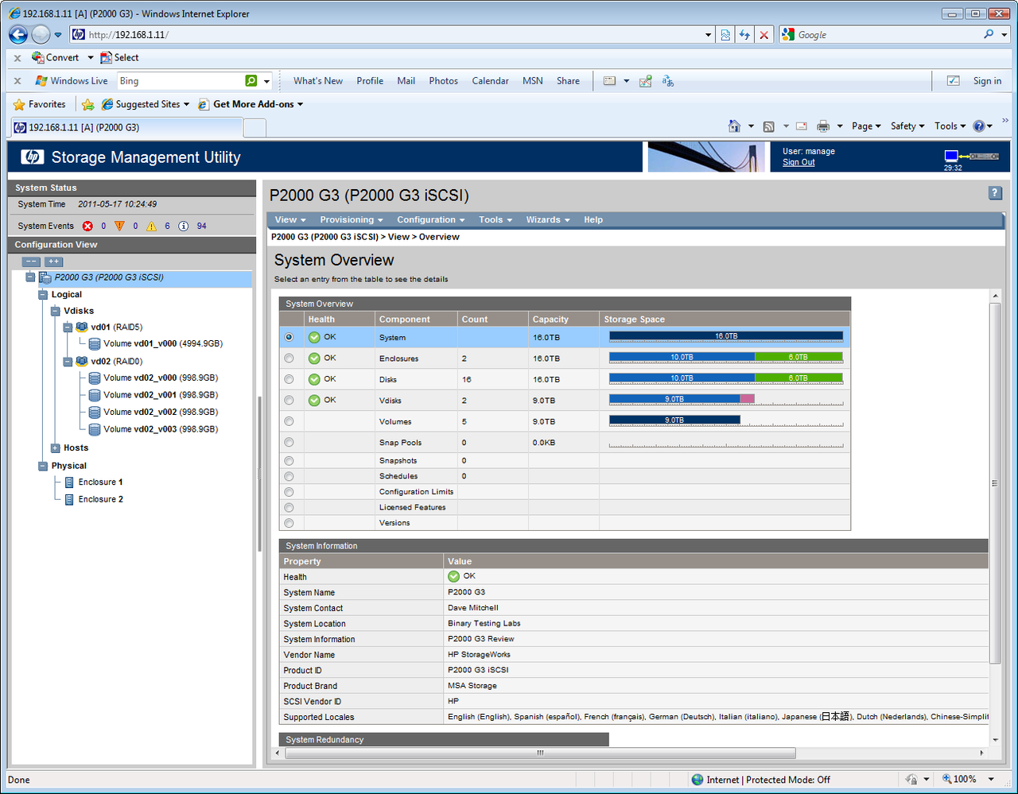Click the HP logo in the header
The height and width of the screenshot is (794, 1018).
coord(33,157)
